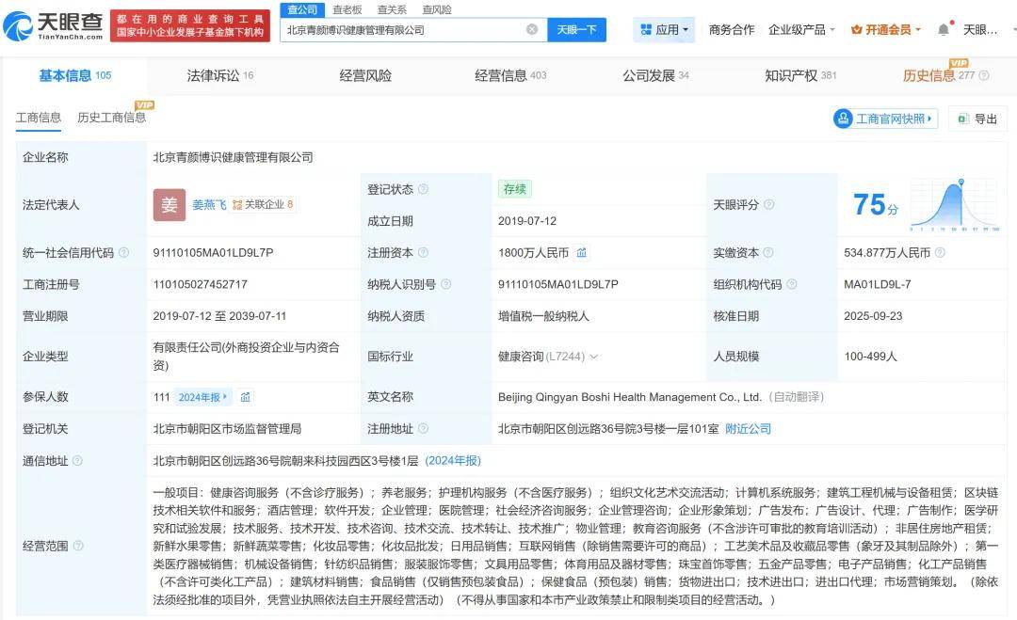Image resolution: width=1017 pixels, height=620 pixels.
Task: Click the (2024年报) link after address
Action: click(453, 461)
